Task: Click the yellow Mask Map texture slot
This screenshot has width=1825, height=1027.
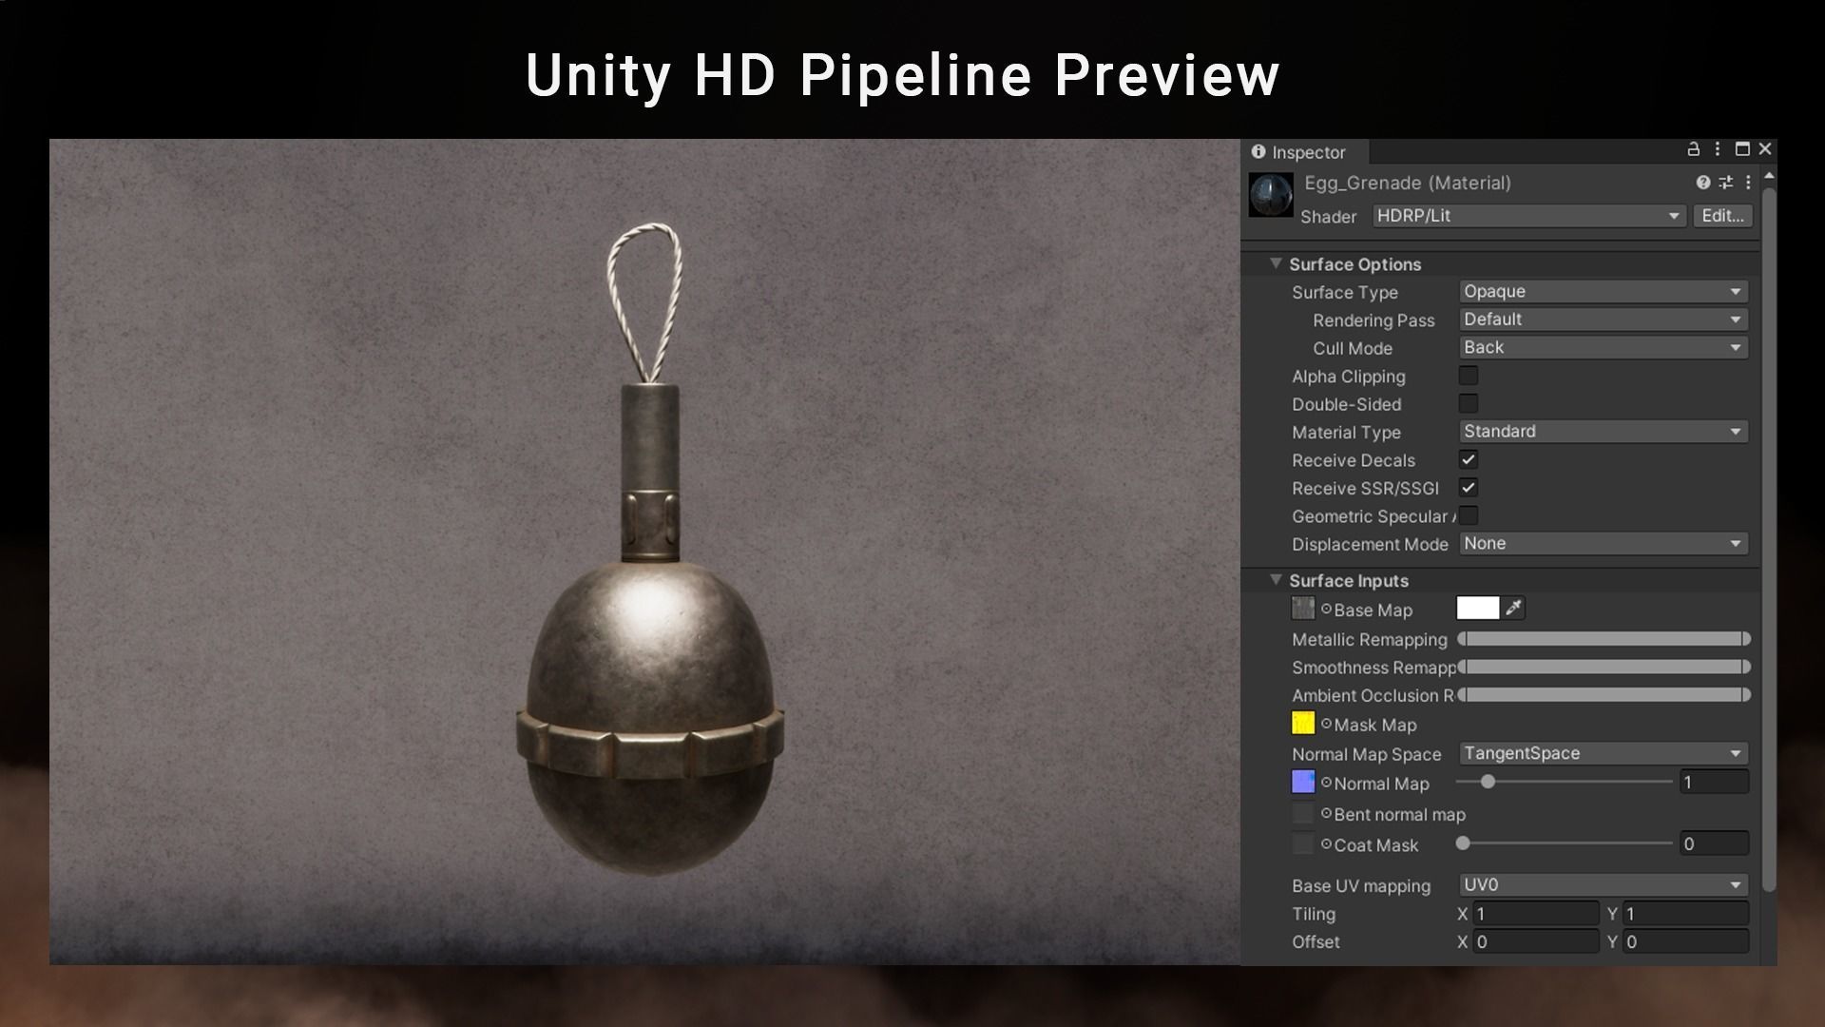Action: point(1303,723)
